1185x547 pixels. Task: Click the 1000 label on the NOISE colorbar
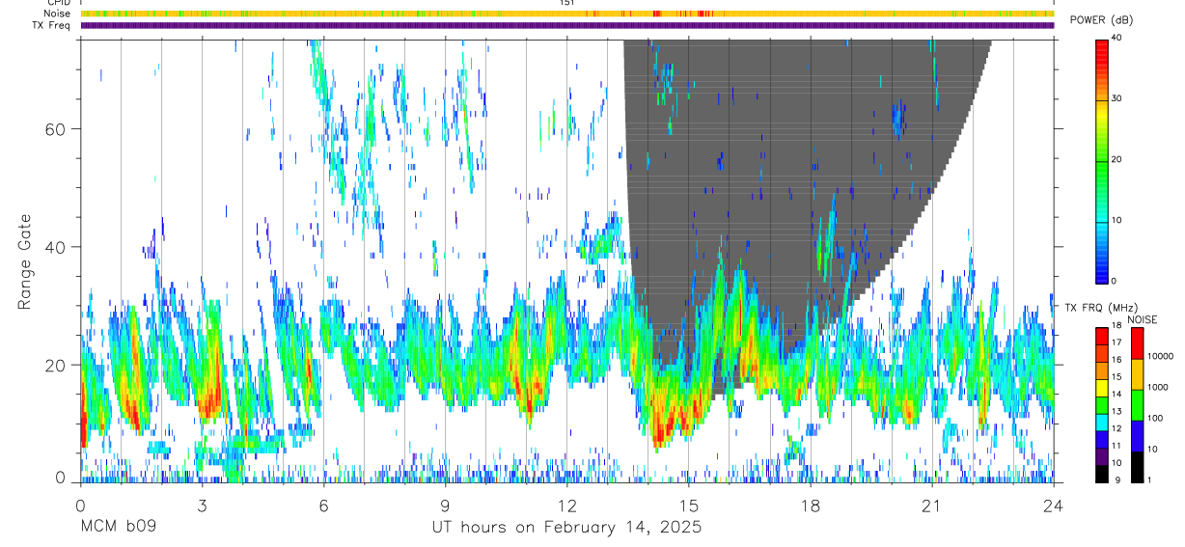[x=1159, y=387]
